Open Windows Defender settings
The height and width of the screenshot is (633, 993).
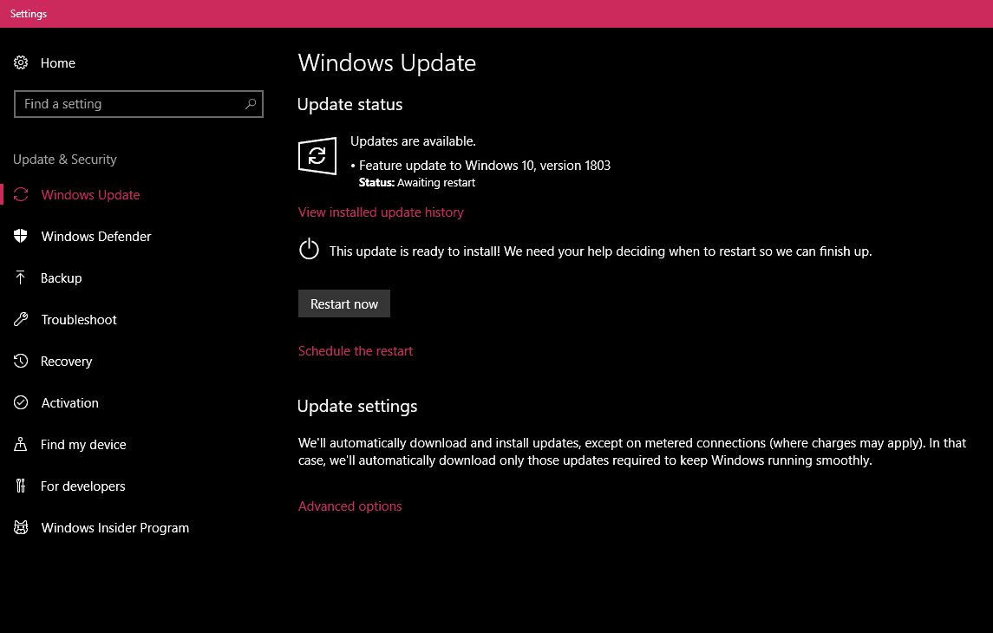tap(96, 237)
